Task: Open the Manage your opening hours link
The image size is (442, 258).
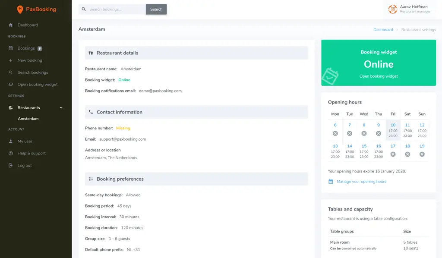Action: [x=361, y=182]
